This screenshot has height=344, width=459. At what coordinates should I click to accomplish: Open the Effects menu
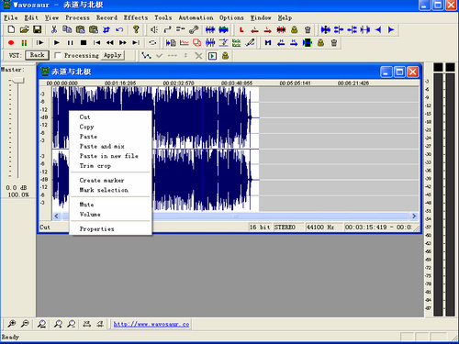[x=136, y=17]
